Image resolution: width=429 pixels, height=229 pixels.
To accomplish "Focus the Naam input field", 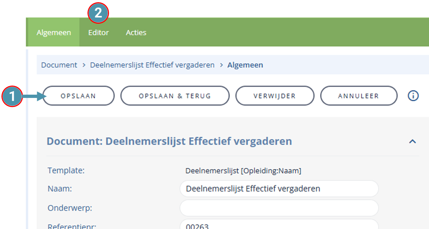I will coord(279,189).
